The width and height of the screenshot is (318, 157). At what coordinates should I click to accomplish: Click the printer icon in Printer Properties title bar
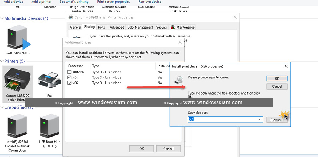coord(71,17)
